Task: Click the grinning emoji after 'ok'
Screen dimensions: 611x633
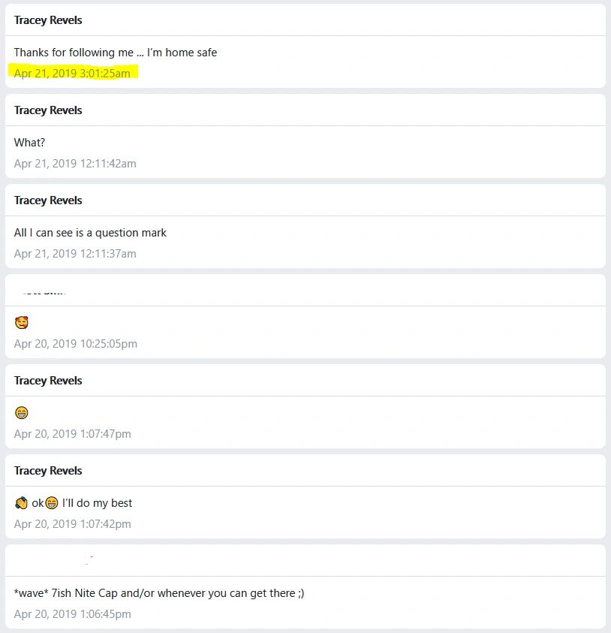Action: pos(51,502)
